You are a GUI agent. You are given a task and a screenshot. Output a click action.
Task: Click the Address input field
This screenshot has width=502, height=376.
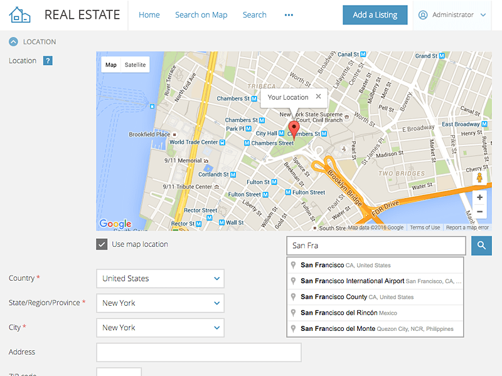199,352
